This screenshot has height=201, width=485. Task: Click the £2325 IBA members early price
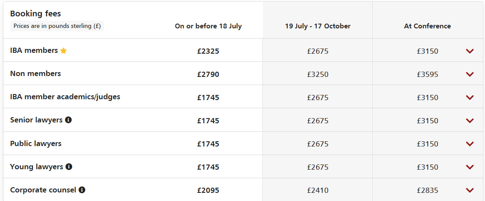(x=208, y=51)
